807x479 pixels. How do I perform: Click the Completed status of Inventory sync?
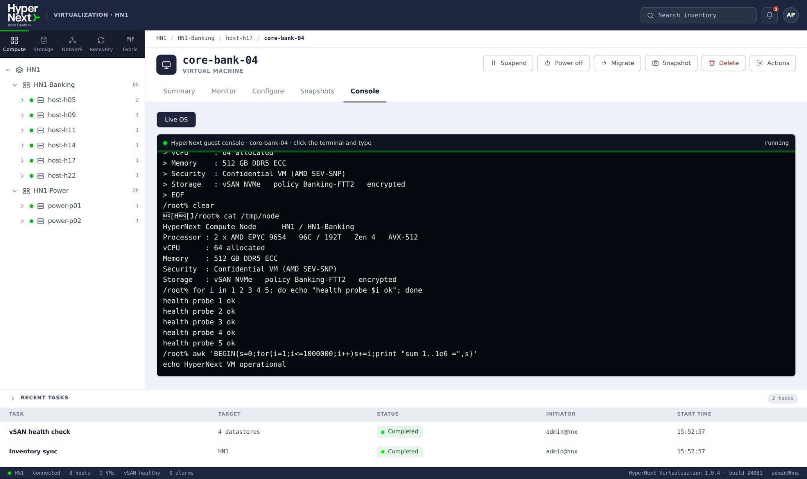[400, 452]
